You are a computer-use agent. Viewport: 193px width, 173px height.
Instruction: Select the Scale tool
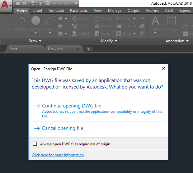102,34
